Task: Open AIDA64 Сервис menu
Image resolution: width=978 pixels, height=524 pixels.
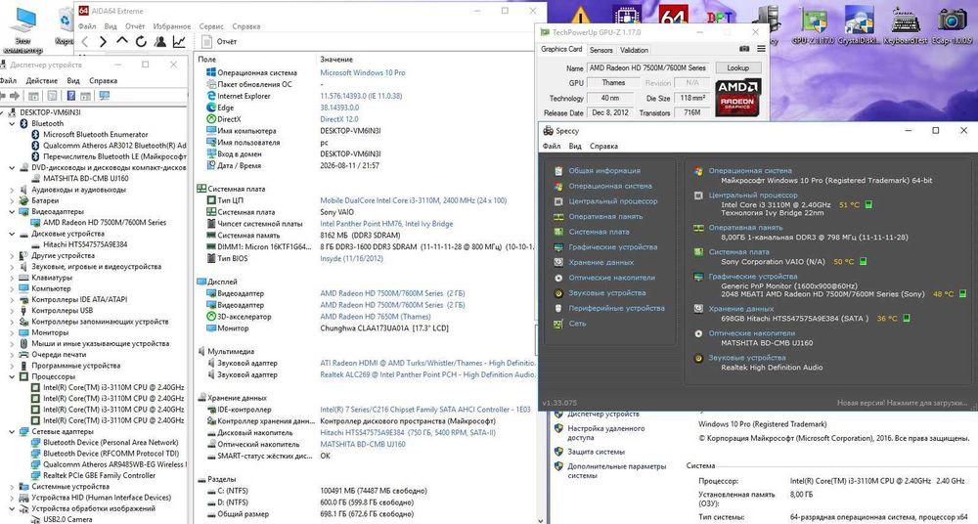Action: click(211, 26)
